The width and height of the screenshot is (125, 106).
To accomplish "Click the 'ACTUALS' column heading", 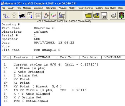I will [43, 57].
